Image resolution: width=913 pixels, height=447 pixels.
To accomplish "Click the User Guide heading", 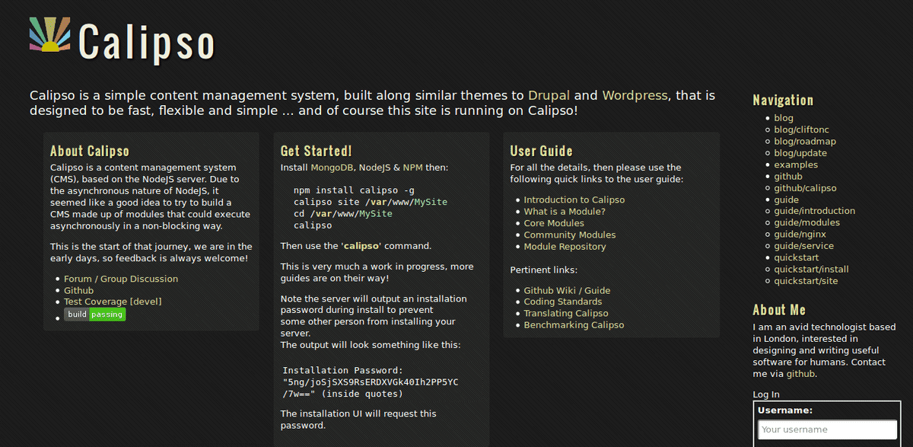I will click(x=542, y=151).
